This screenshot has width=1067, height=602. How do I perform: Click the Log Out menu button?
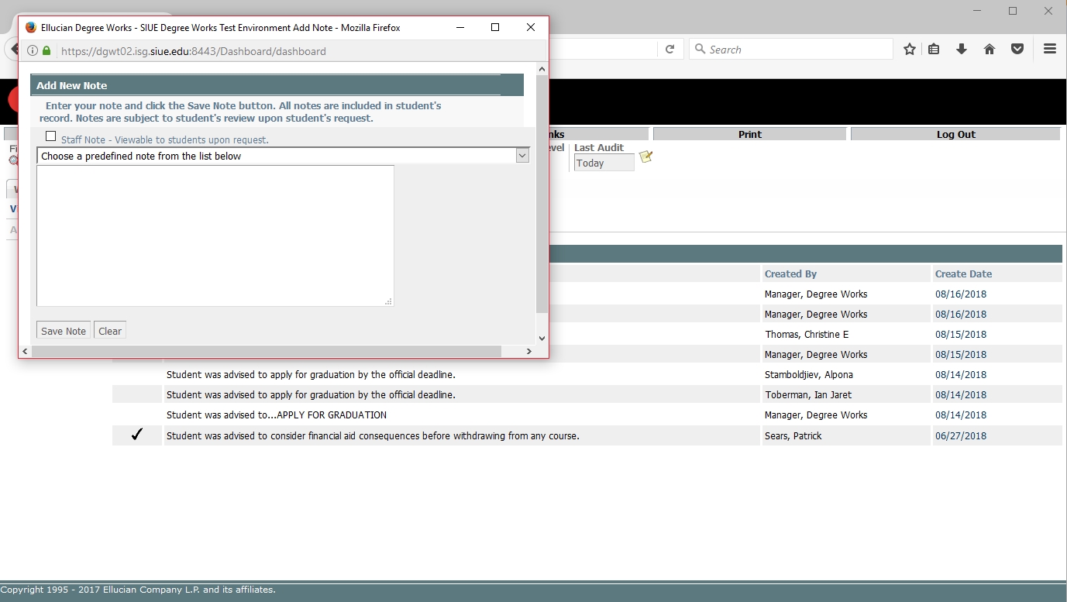coord(955,134)
